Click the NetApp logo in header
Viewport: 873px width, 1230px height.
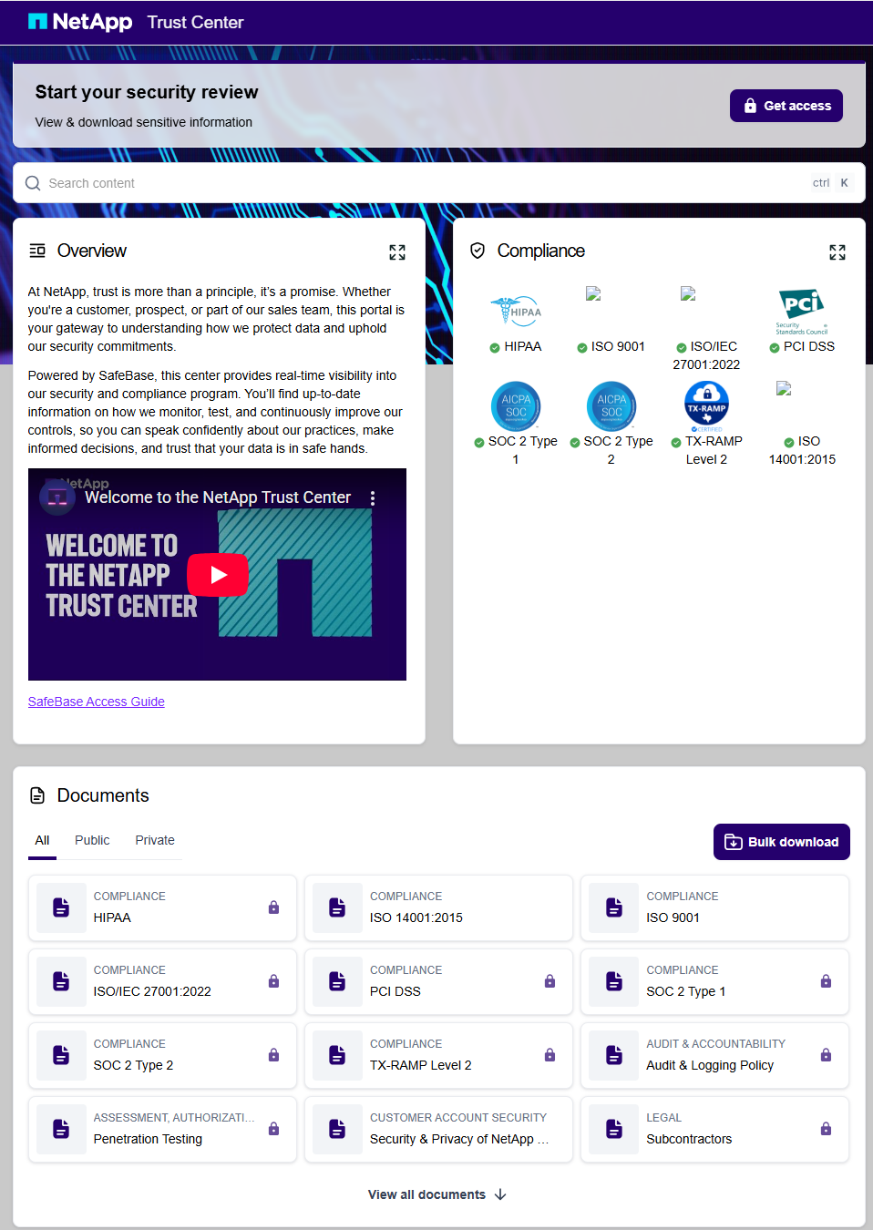point(80,22)
